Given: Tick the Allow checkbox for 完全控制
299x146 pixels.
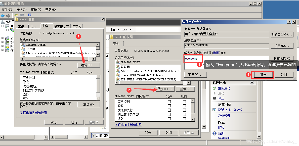Looking at the screenshot, I should coord(169,102).
